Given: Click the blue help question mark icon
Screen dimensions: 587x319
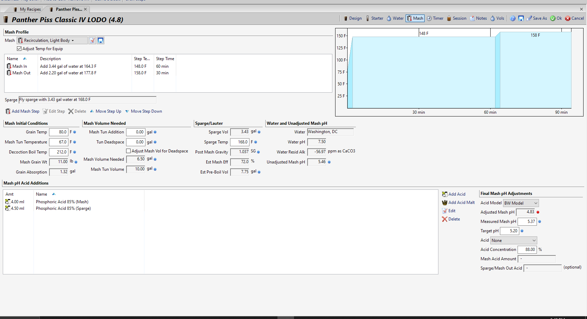Looking at the screenshot, I should click(513, 18).
